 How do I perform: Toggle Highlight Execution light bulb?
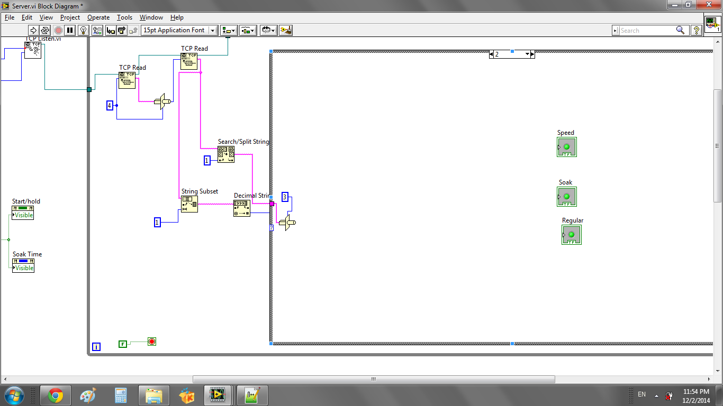coord(84,31)
